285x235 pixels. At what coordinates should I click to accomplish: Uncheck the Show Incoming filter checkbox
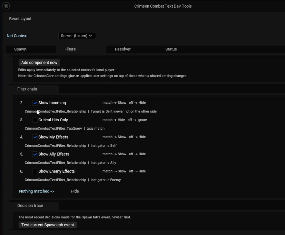(35, 103)
